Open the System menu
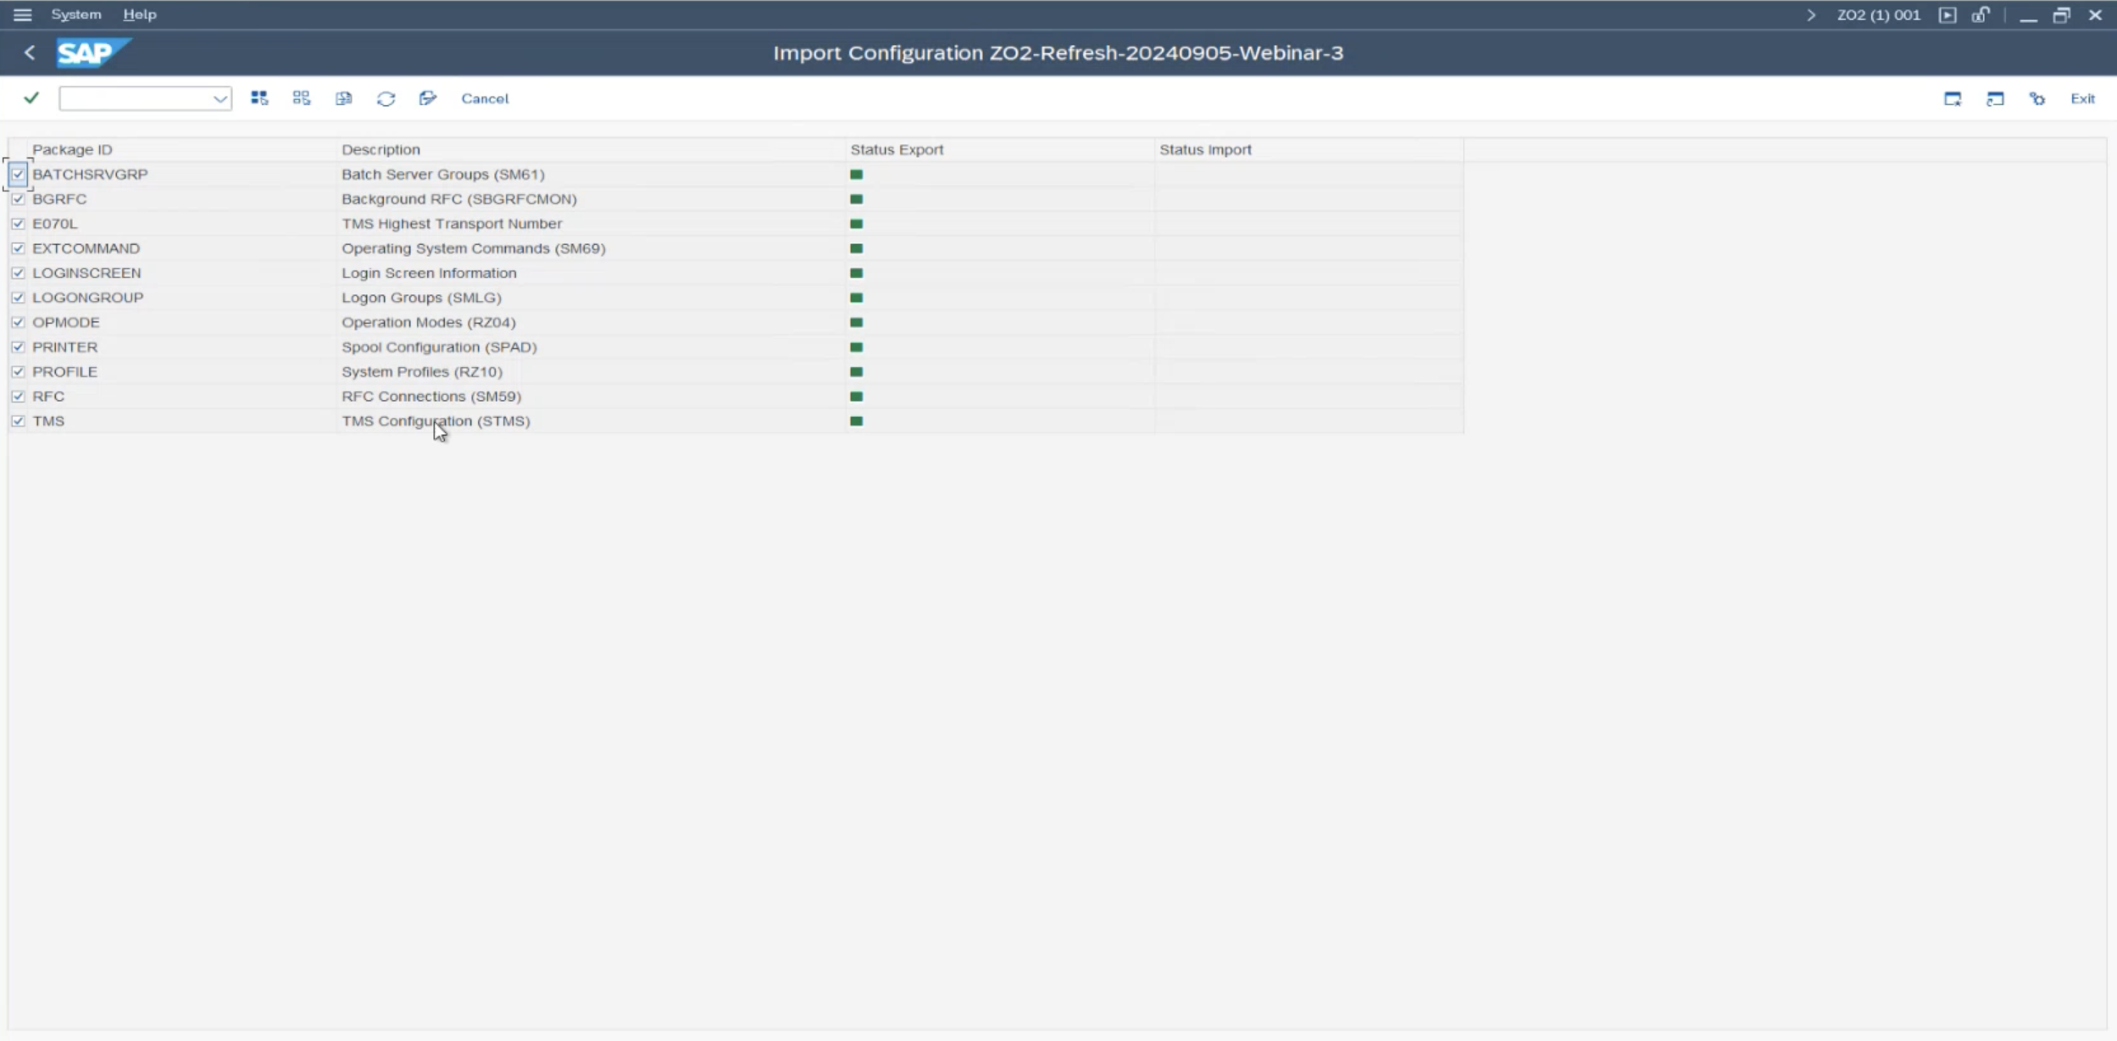2117x1041 pixels. point(75,14)
